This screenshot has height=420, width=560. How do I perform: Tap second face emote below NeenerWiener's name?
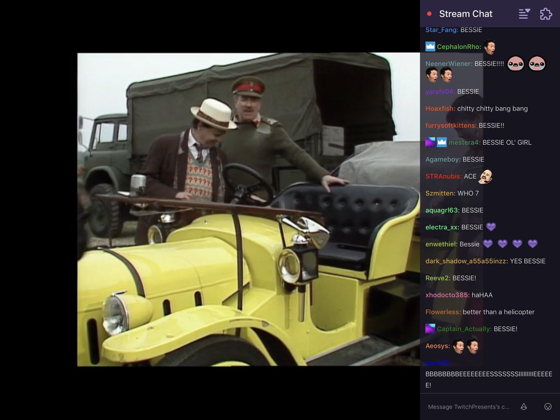click(446, 75)
